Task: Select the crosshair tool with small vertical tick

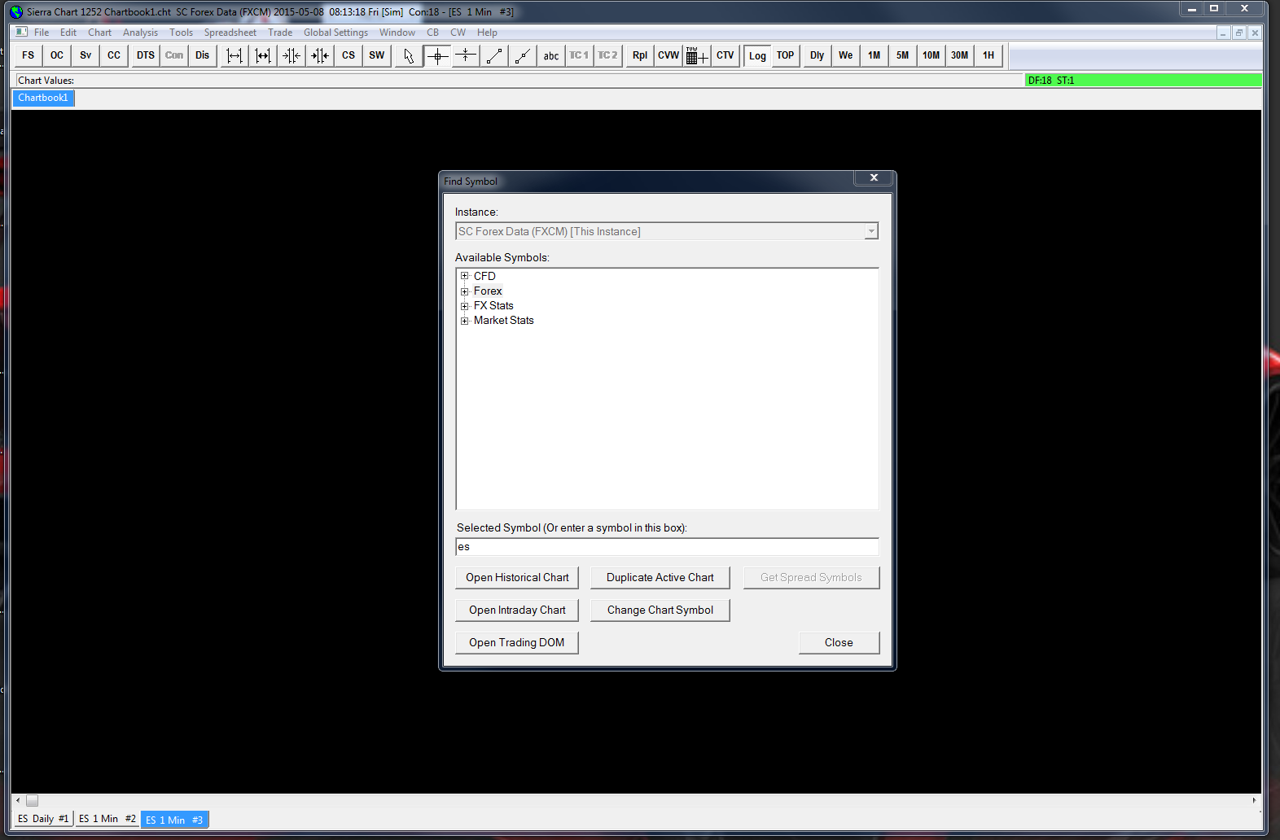Action: pyautogui.click(x=466, y=55)
